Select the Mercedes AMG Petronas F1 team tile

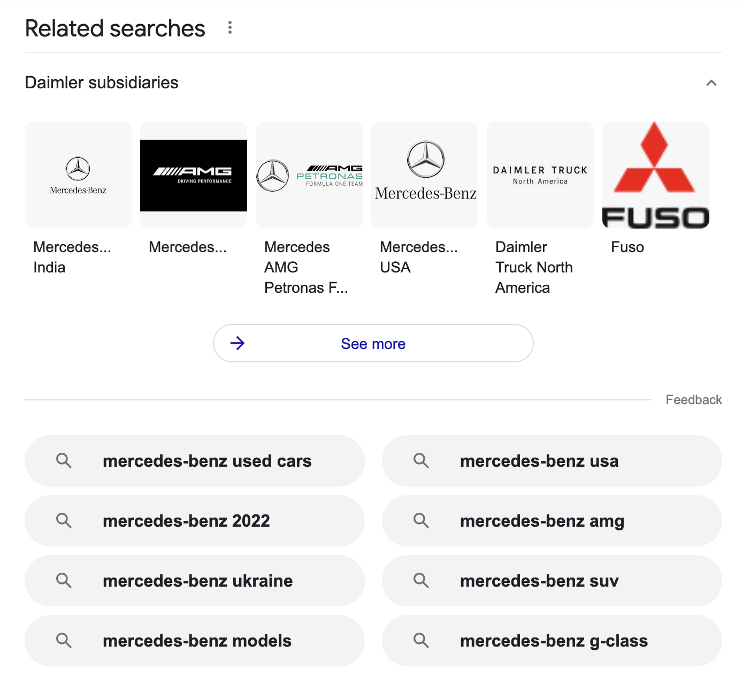pyautogui.click(x=309, y=175)
